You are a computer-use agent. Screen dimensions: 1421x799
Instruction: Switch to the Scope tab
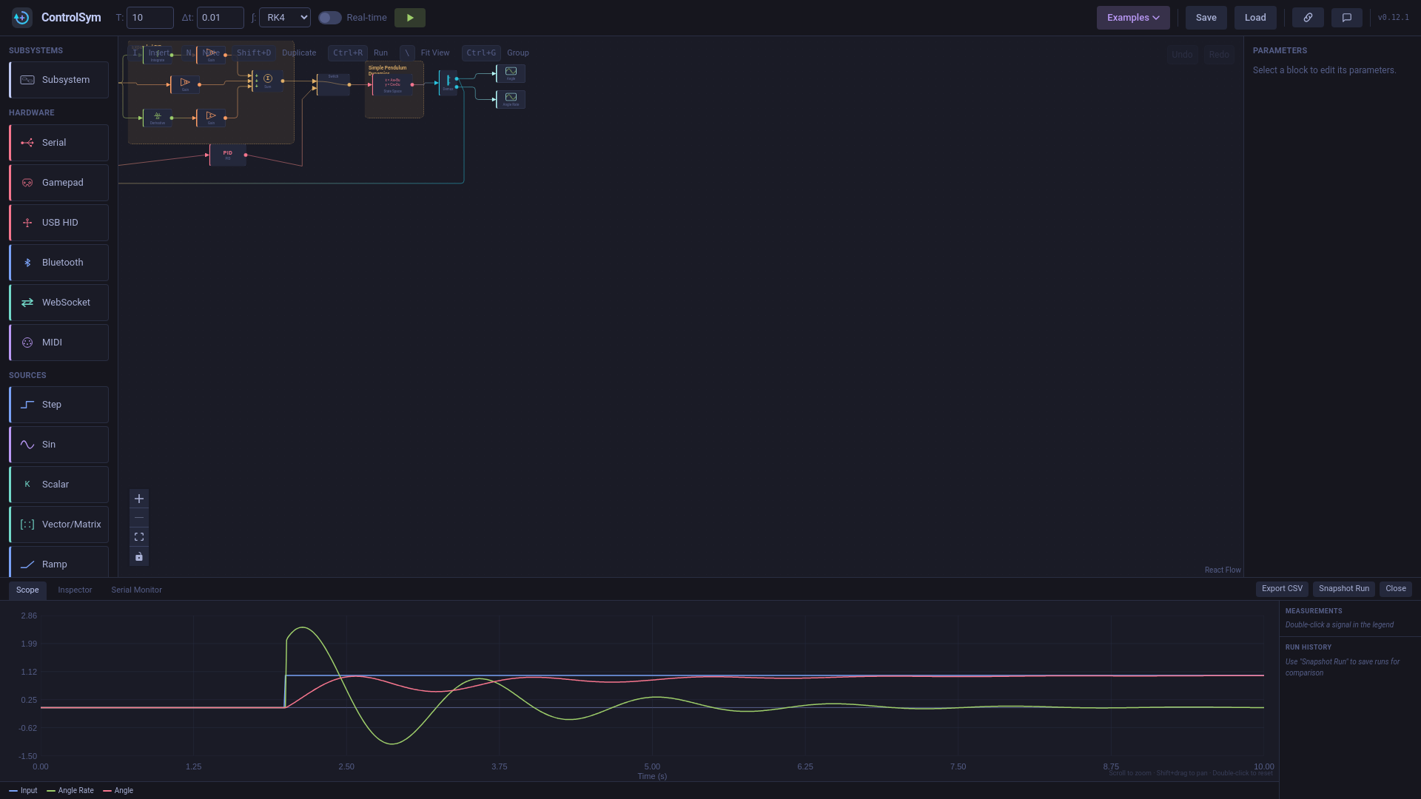[27, 590]
